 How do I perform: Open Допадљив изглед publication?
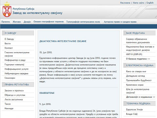point(135,76)
